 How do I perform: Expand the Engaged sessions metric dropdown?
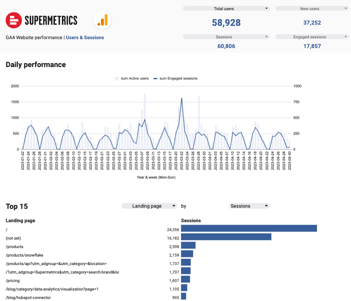[311, 37]
